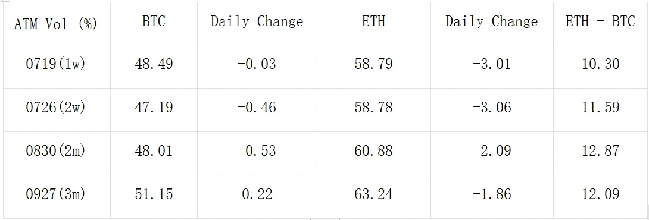The height and width of the screenshot is (220, 649).
Task: Select the 12.87 spread cell
Action: point(600,153)
